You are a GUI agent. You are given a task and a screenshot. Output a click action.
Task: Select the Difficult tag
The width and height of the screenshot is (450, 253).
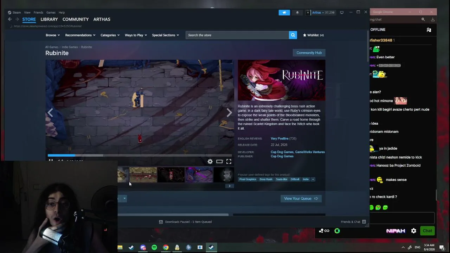[x=295, y=179]
